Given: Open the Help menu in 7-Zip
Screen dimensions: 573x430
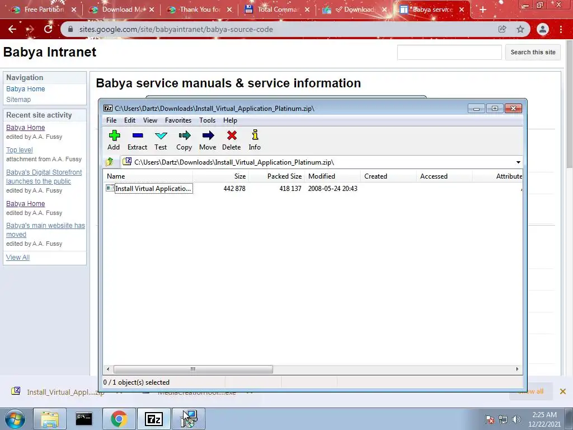Looking at the screenshot, I should 230,120.
